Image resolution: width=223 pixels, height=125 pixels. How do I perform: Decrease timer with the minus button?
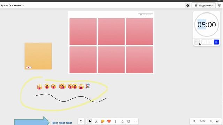coord(204,42)
